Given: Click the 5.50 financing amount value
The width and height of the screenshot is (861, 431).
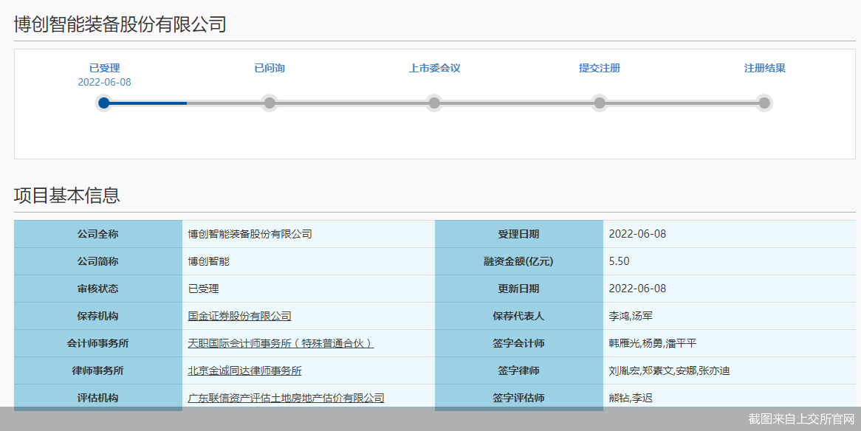Looking at the screenshot, I should (619, 261).
